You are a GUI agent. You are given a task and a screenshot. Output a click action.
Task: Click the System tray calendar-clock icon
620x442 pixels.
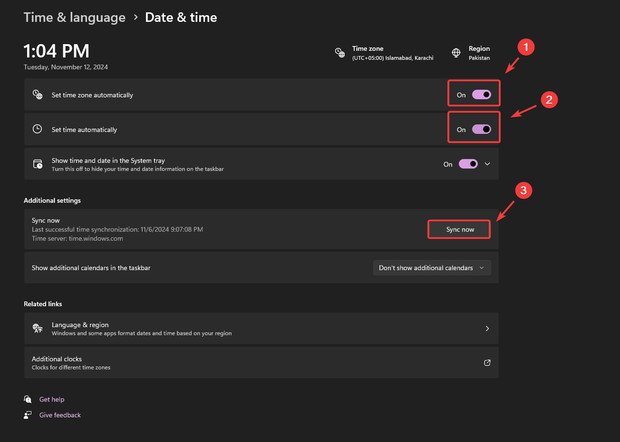[x=38, y=164]
